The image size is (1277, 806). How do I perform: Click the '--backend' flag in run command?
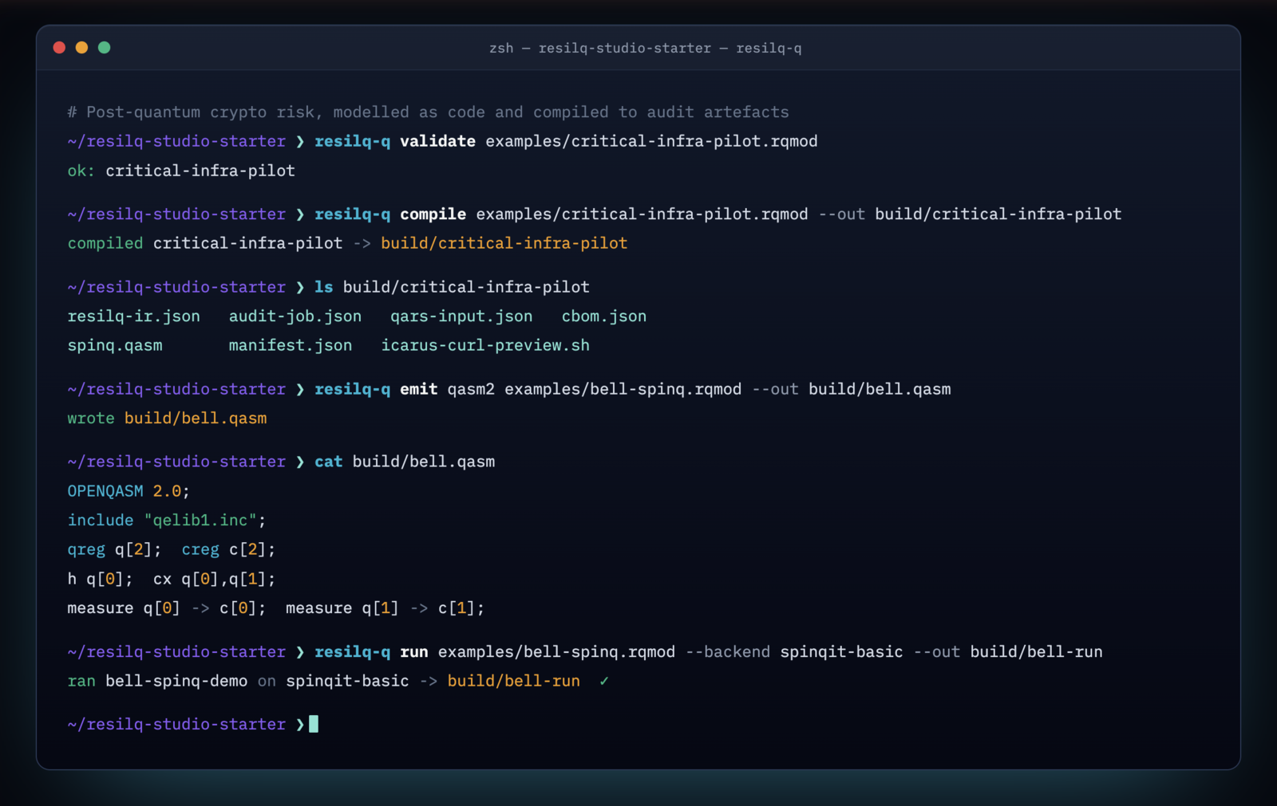[727, 652]
